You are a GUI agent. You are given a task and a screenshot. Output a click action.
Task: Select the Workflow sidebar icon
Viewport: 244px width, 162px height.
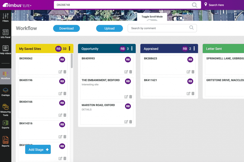click(x=5, y=75)
